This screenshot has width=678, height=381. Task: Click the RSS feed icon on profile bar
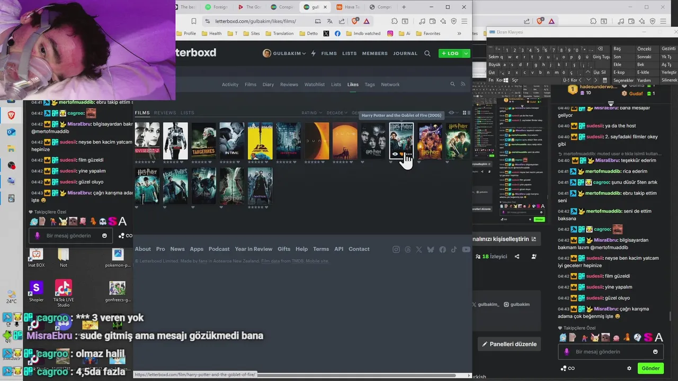(x=463, y=84)
